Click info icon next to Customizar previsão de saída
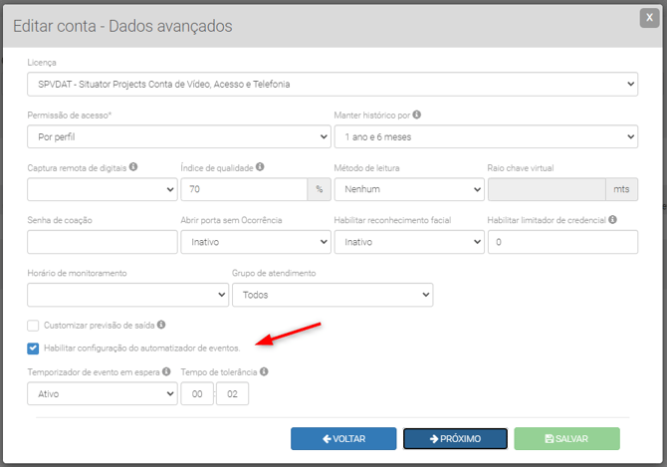The image size is (667, 467). coord(161,325)
